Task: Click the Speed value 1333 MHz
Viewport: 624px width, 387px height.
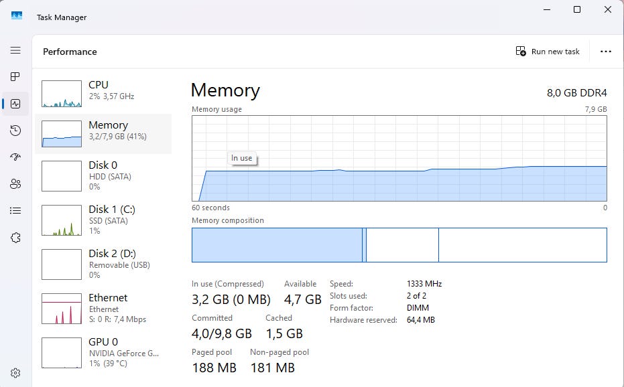Action: coord(424,284)
